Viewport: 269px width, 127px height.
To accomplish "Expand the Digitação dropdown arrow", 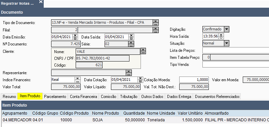I will point(227,29).
